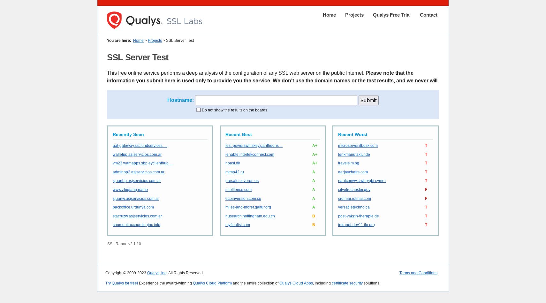Click the Qualys, Inc footer link

tap(156, 273)
